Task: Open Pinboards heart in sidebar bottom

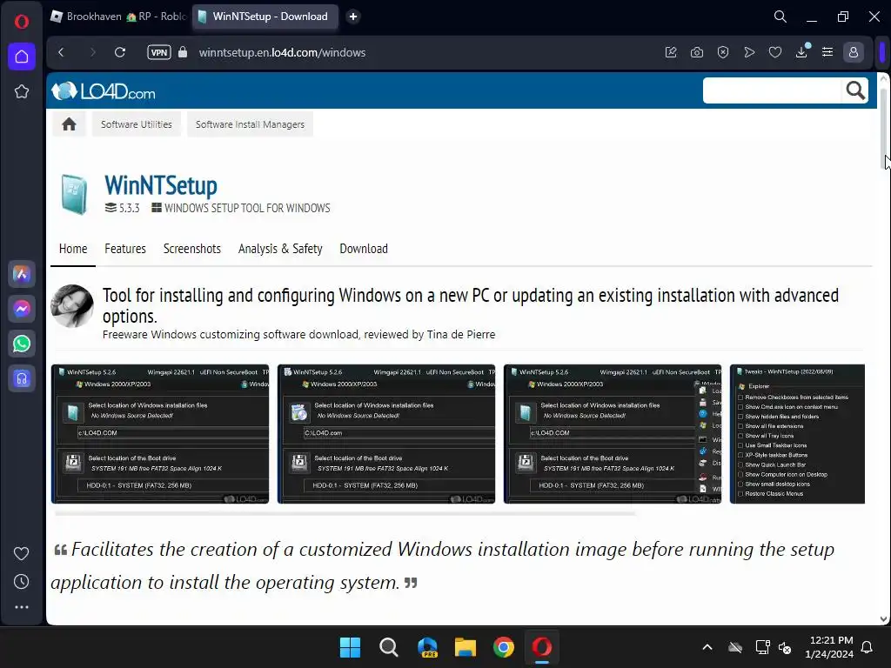Action: [x=22, y=553]
